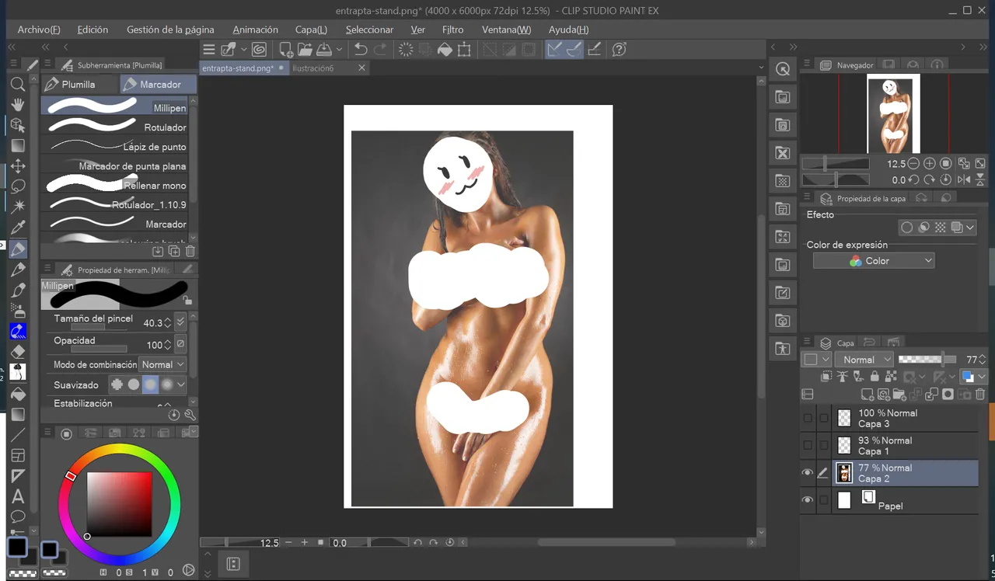Select Marcador de punta plana sub tool

(115, 165)
